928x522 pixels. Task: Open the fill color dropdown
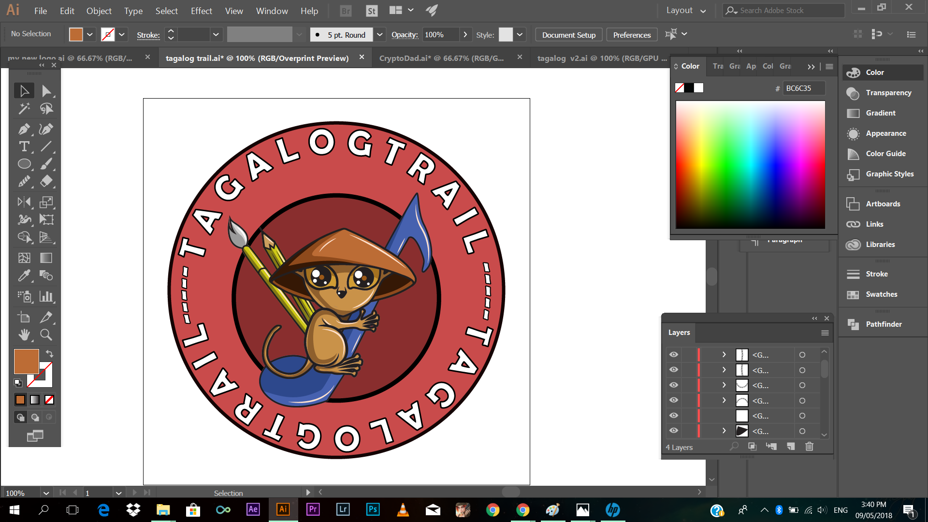pyautogui.click(x=90, y=34)
